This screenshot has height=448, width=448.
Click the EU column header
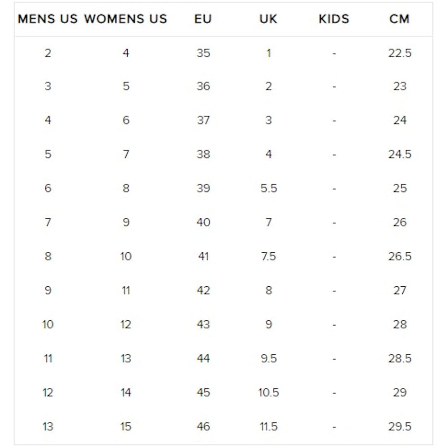point(203,19)
